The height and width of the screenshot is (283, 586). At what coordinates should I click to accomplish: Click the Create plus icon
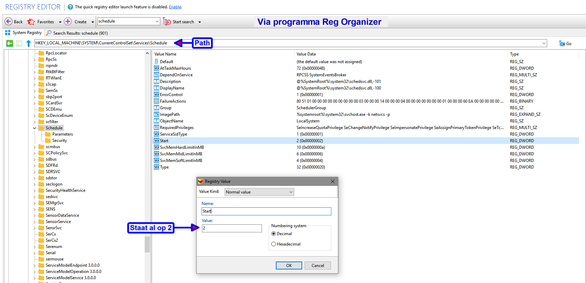pos(68,22)
